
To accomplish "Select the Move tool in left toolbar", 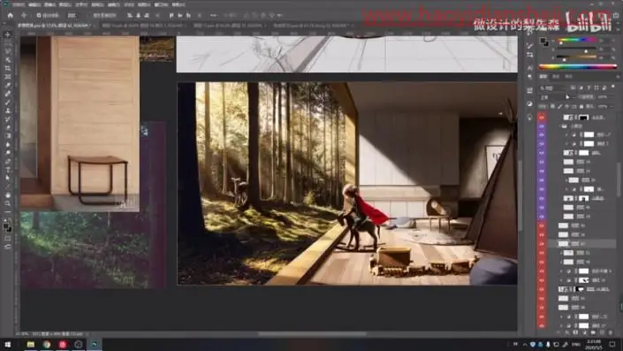I will click(8, 34).
